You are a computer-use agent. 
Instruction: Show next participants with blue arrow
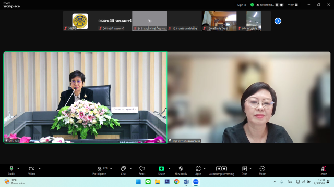[x=278, y=21]
